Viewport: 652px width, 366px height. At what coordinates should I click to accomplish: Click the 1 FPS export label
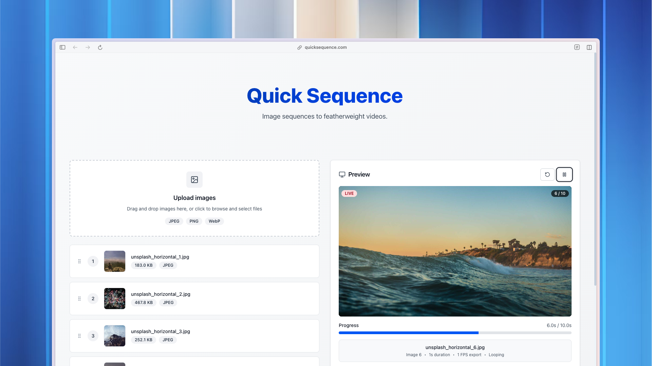click(469, 355)
